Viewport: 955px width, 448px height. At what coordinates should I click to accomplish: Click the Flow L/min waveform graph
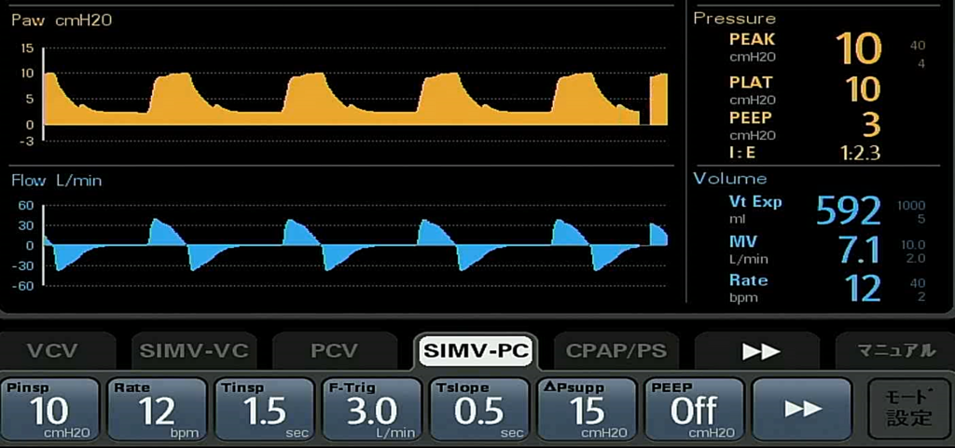354,245
